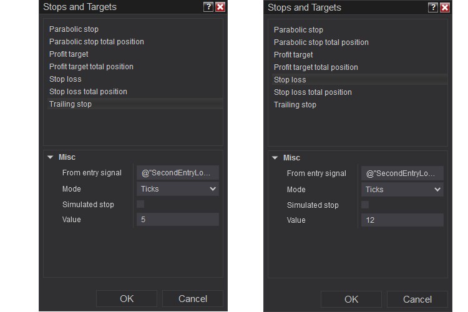
Task: Close the right Stops and Targets dialog
Action: click(x=444, y=7)
